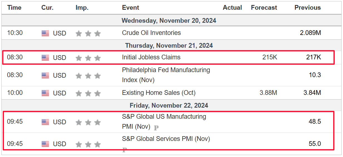Open the Initial Jobless Claims event
The height and width of the screenshot is (157, 343).
tap(151, 57)
